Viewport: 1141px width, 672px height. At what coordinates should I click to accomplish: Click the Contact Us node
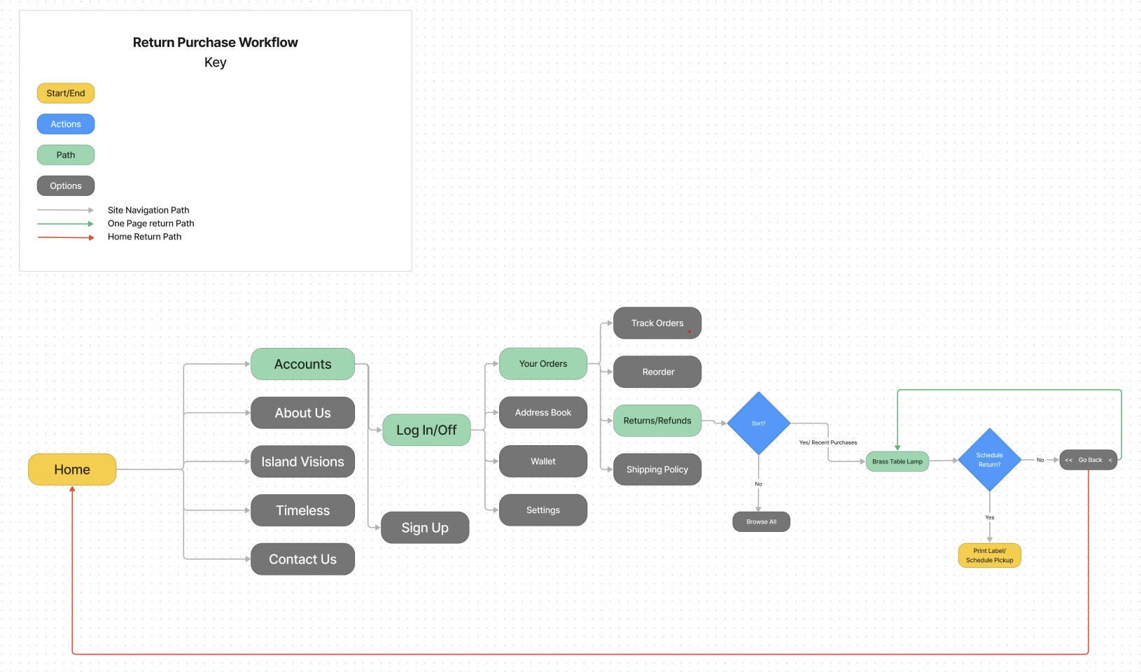pos(302,559)
